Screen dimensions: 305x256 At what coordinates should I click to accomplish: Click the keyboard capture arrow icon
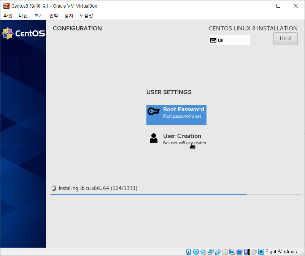[261, 252]
